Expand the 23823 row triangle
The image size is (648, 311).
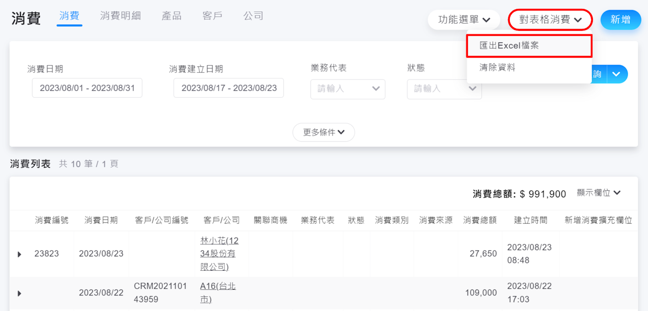click(19, 254)
